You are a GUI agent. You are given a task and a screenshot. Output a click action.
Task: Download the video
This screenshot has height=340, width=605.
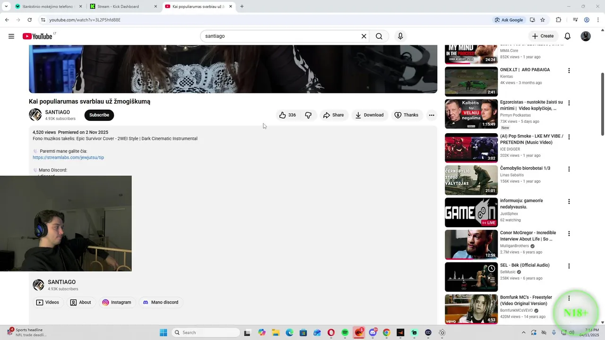coord(369,115)
